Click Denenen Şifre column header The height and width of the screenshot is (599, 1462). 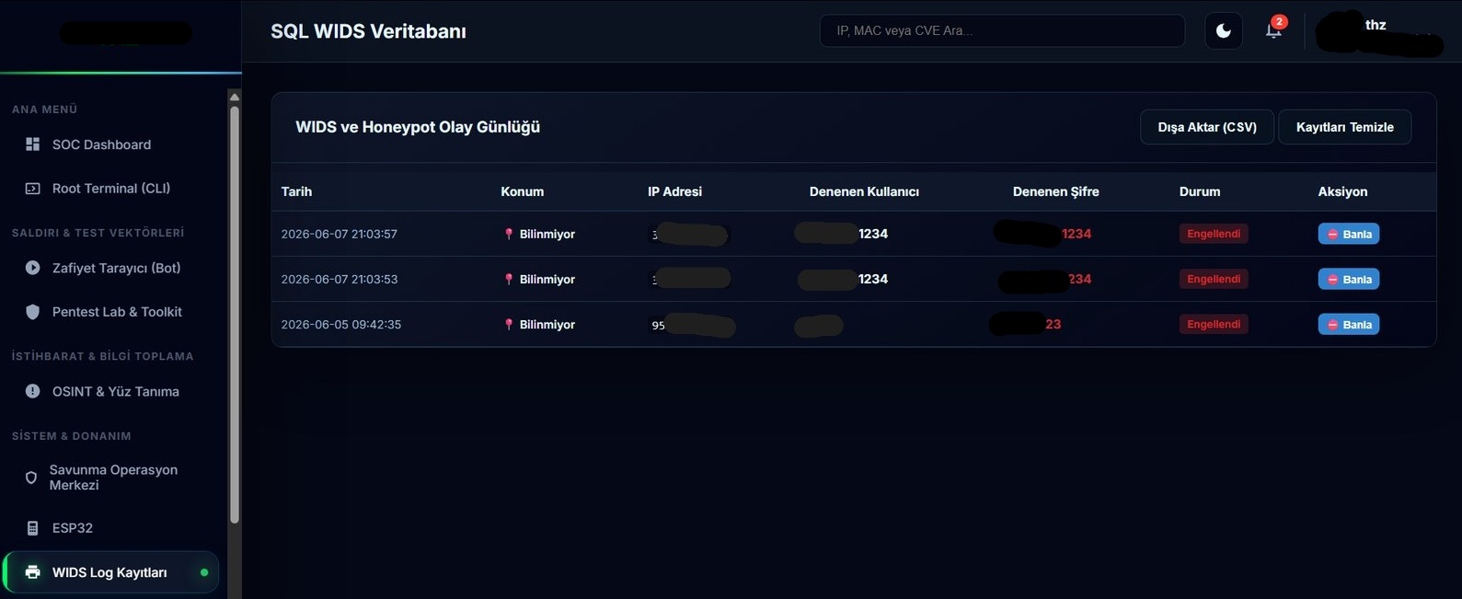click(x=1055, y=191)
